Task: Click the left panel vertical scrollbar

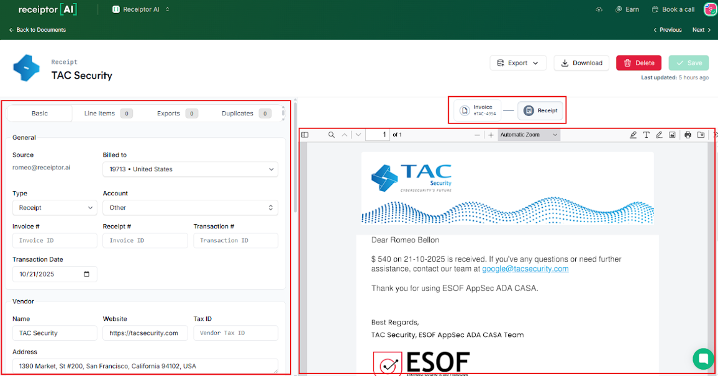Action: [296, 158]
